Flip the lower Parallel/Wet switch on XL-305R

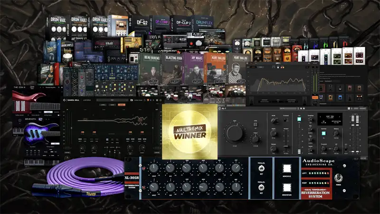[x=261, y=187]
